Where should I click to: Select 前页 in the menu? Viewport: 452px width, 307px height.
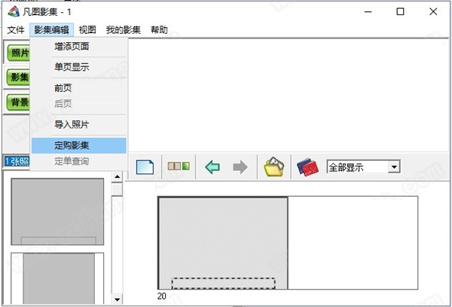pos(78,88)
